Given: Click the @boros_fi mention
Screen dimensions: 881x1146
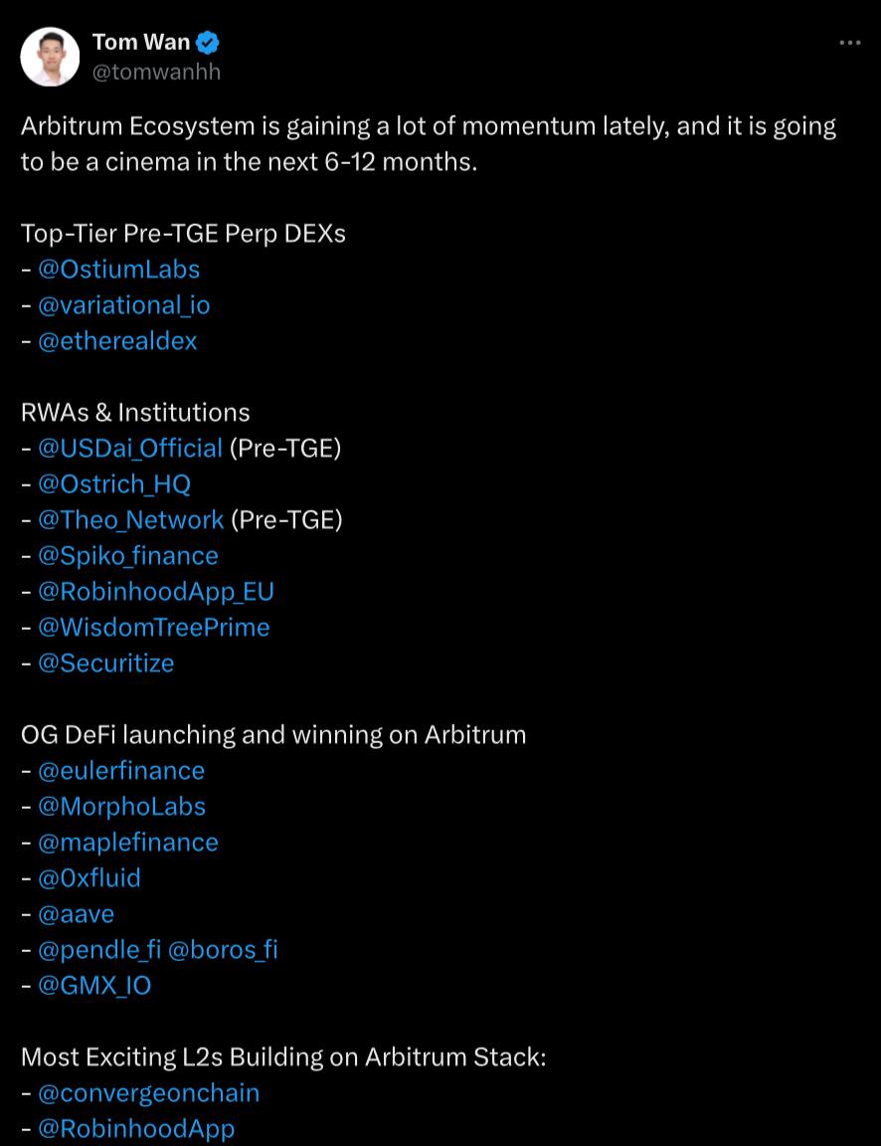Looking at the screenshot, I should pyautogui.click(x=223, y=950).
